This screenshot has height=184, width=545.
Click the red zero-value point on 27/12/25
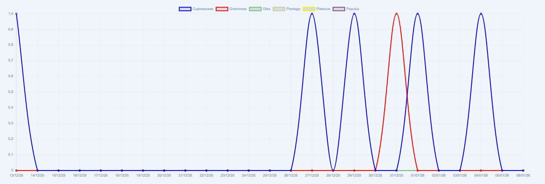(x=312, y=170)
